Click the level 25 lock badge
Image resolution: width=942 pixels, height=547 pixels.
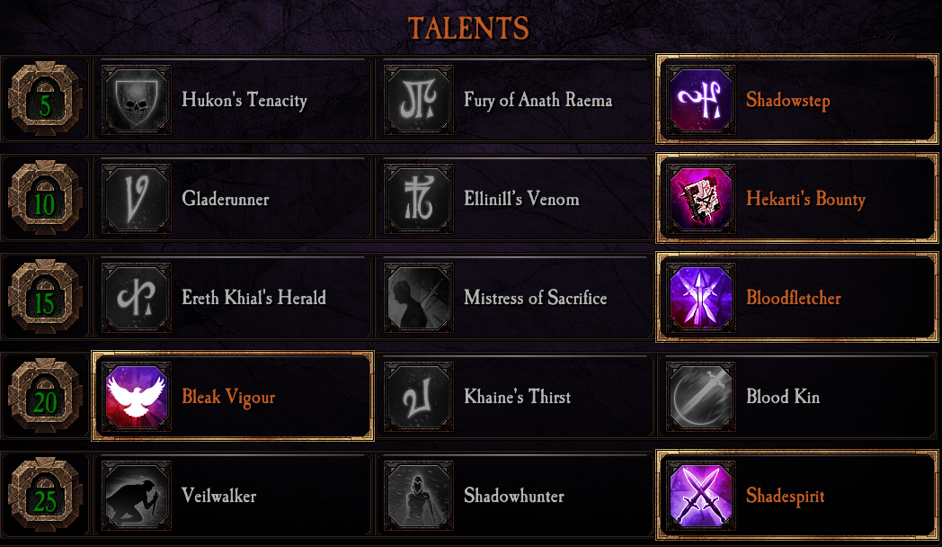tap(44, 496)
